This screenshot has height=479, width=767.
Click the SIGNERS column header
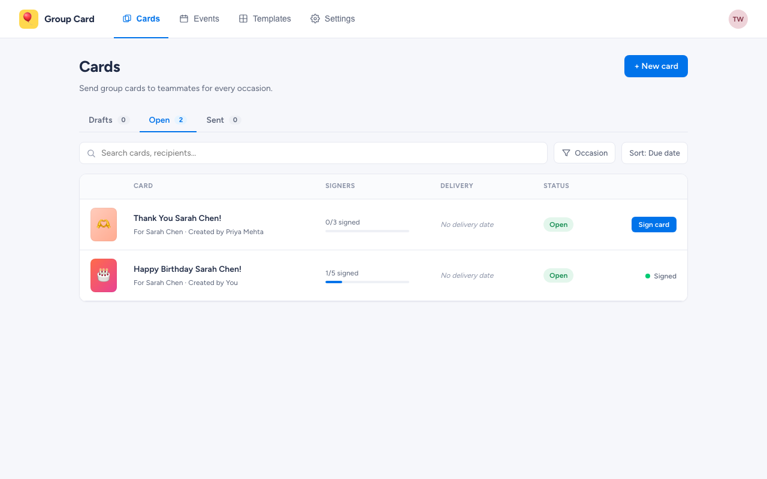tap(340, 186)
